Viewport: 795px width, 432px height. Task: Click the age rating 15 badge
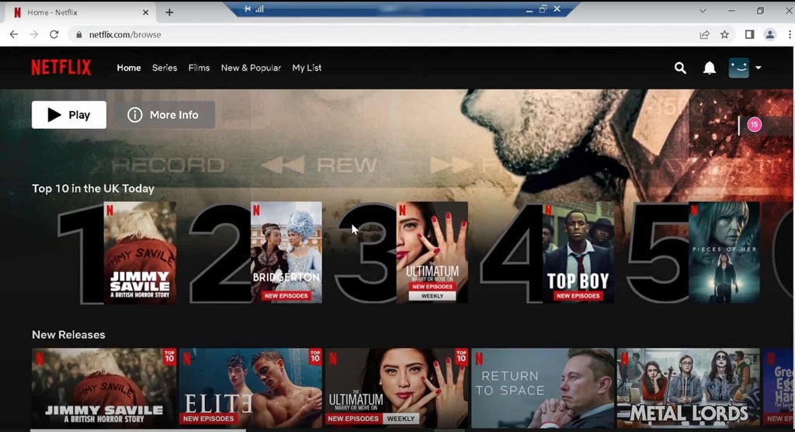755,124
